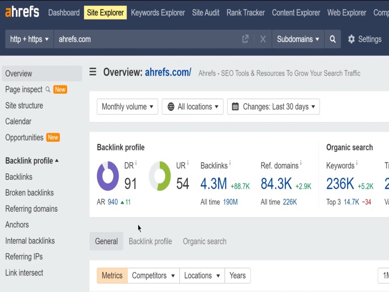Click the Backlinks info icon
This screenshot has height=292, width=389.
(x=230, y=163)
